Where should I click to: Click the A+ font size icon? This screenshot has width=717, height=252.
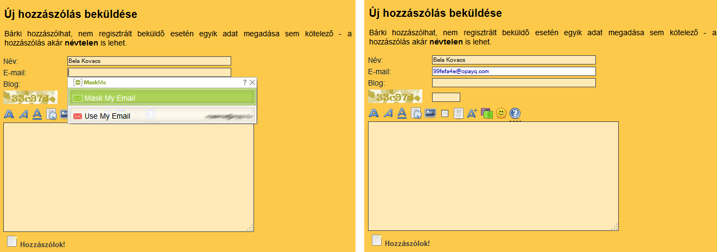(472, 113)
